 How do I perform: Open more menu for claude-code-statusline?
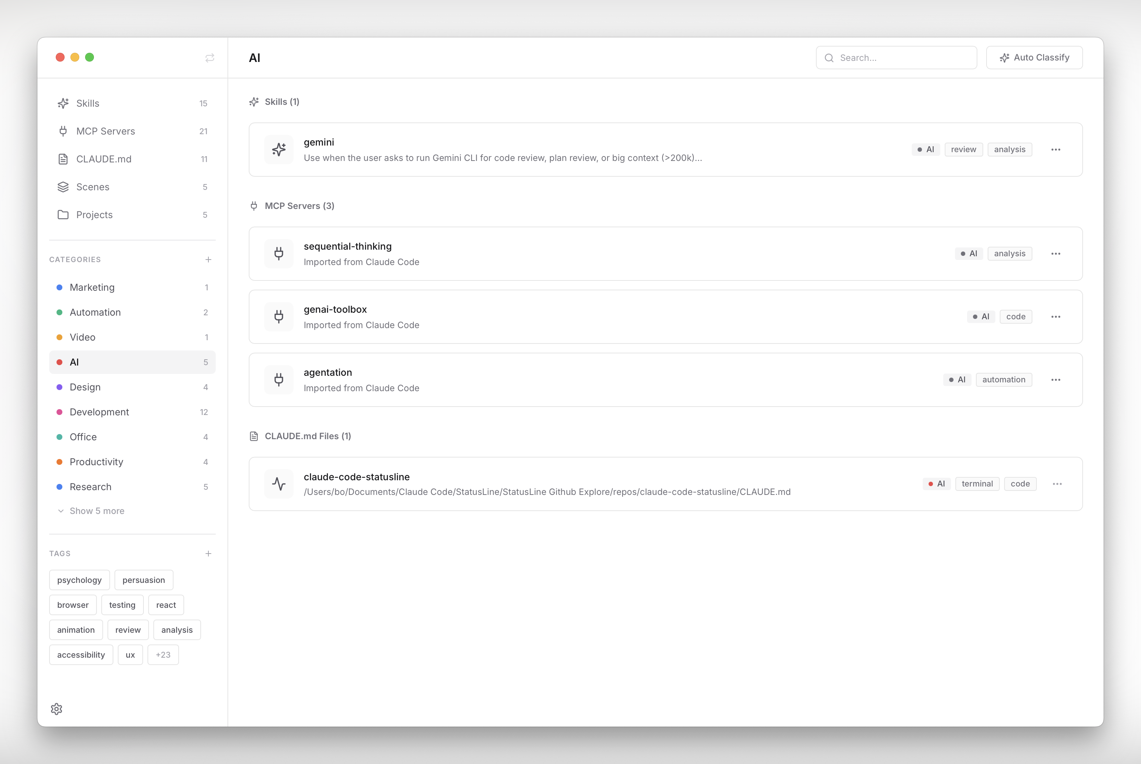click(x=1057, y=484)
